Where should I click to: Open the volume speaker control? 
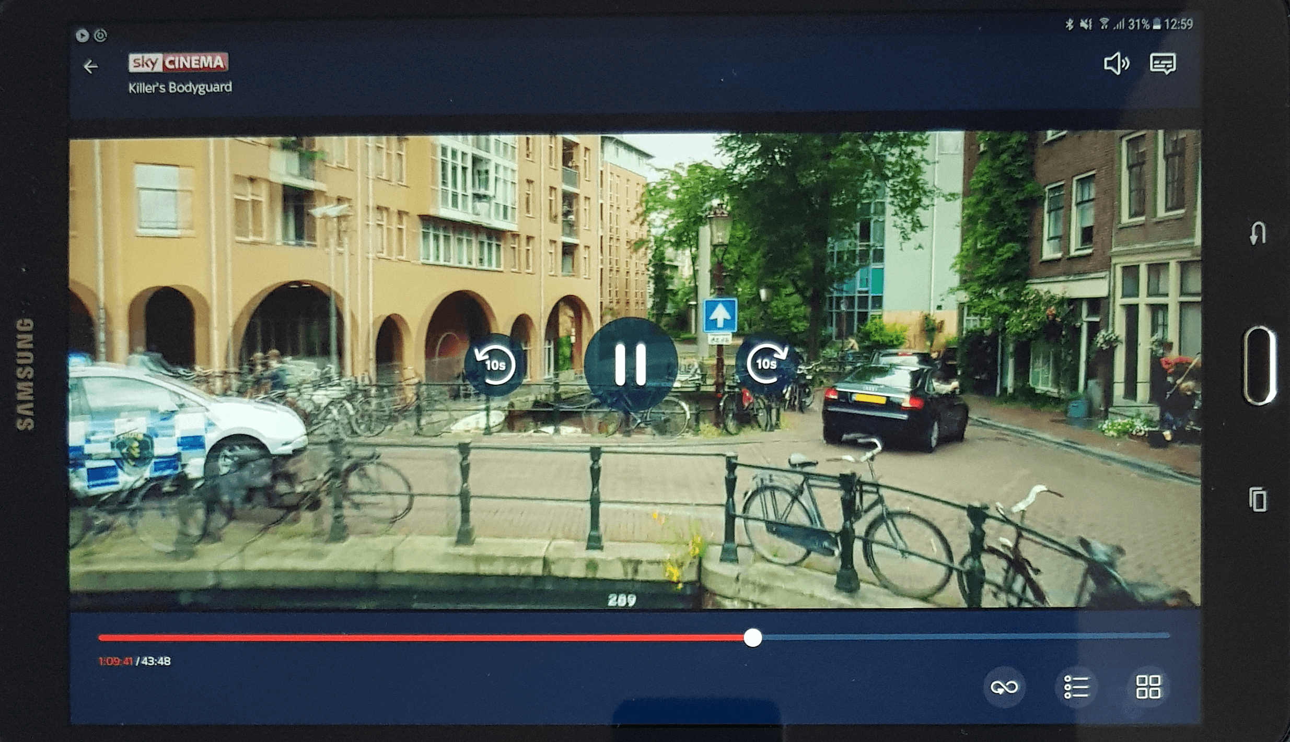pyautogui.click(x=1116, y=64)
